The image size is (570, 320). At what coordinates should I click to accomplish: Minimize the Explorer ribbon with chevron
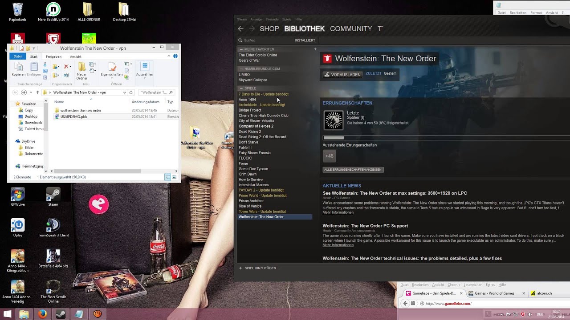pyautogui.click(x=169, y=56)
